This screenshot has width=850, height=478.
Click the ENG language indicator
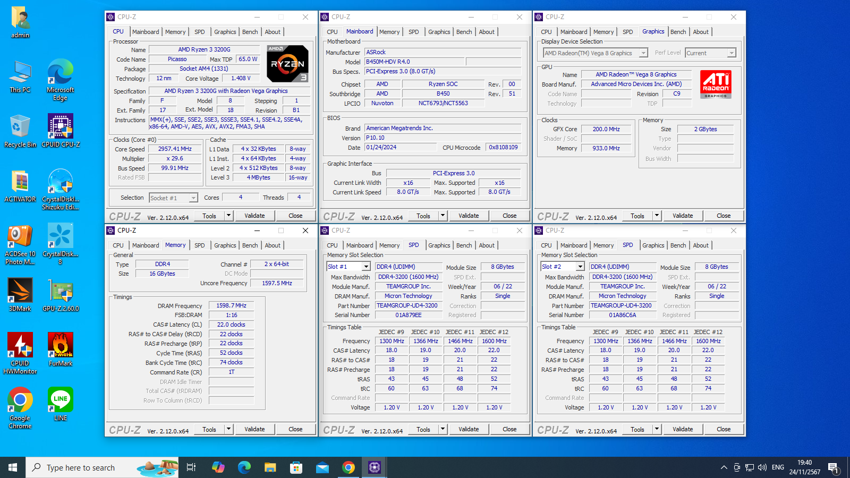(x=778, y=467)
